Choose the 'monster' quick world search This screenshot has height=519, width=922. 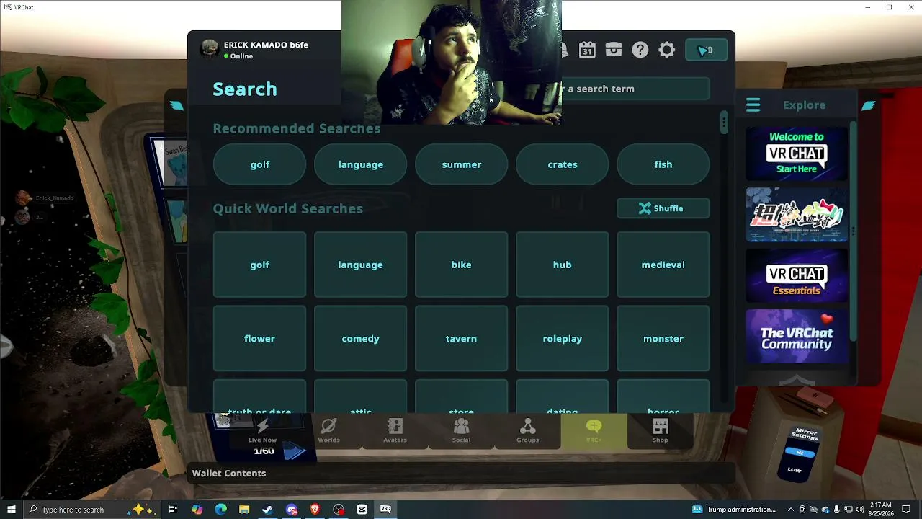tap(663, 338)
